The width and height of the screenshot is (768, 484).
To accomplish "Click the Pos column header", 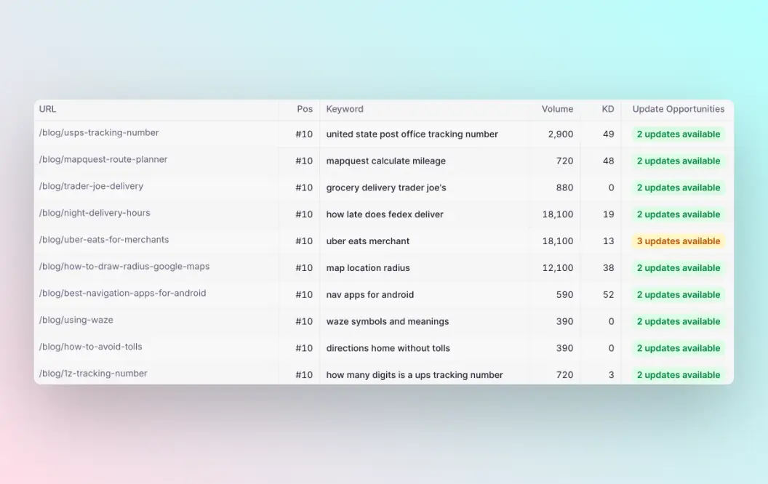I will 305,109.
